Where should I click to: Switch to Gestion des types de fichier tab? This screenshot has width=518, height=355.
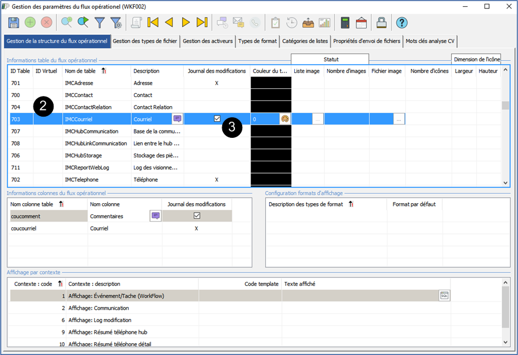tap(145, 41)
